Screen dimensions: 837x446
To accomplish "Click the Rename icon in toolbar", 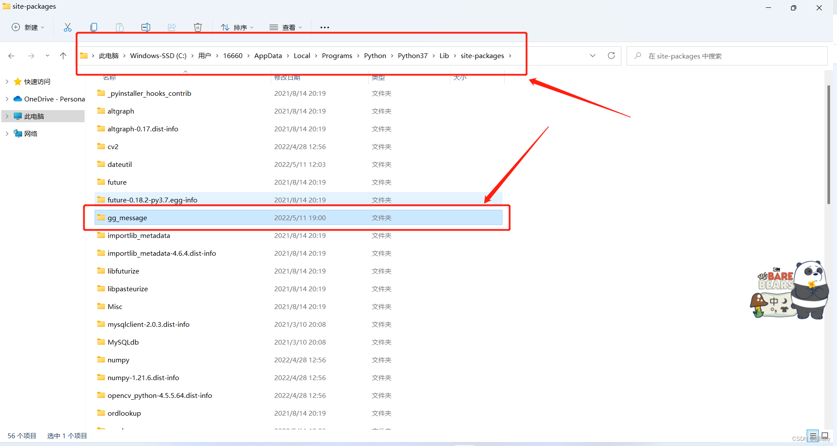I will [146, 27].
